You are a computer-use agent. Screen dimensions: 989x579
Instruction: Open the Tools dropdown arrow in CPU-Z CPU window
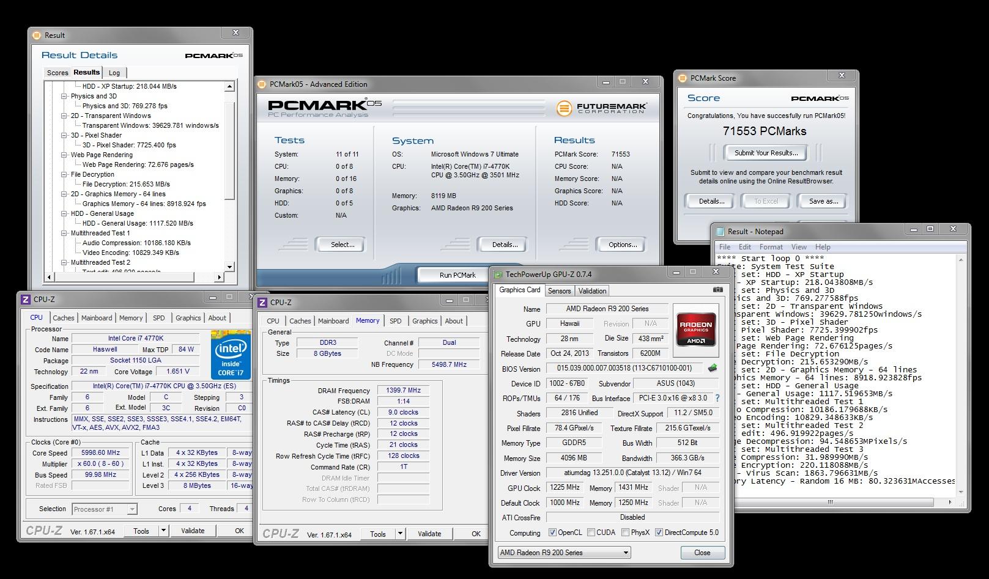point(163,531)
